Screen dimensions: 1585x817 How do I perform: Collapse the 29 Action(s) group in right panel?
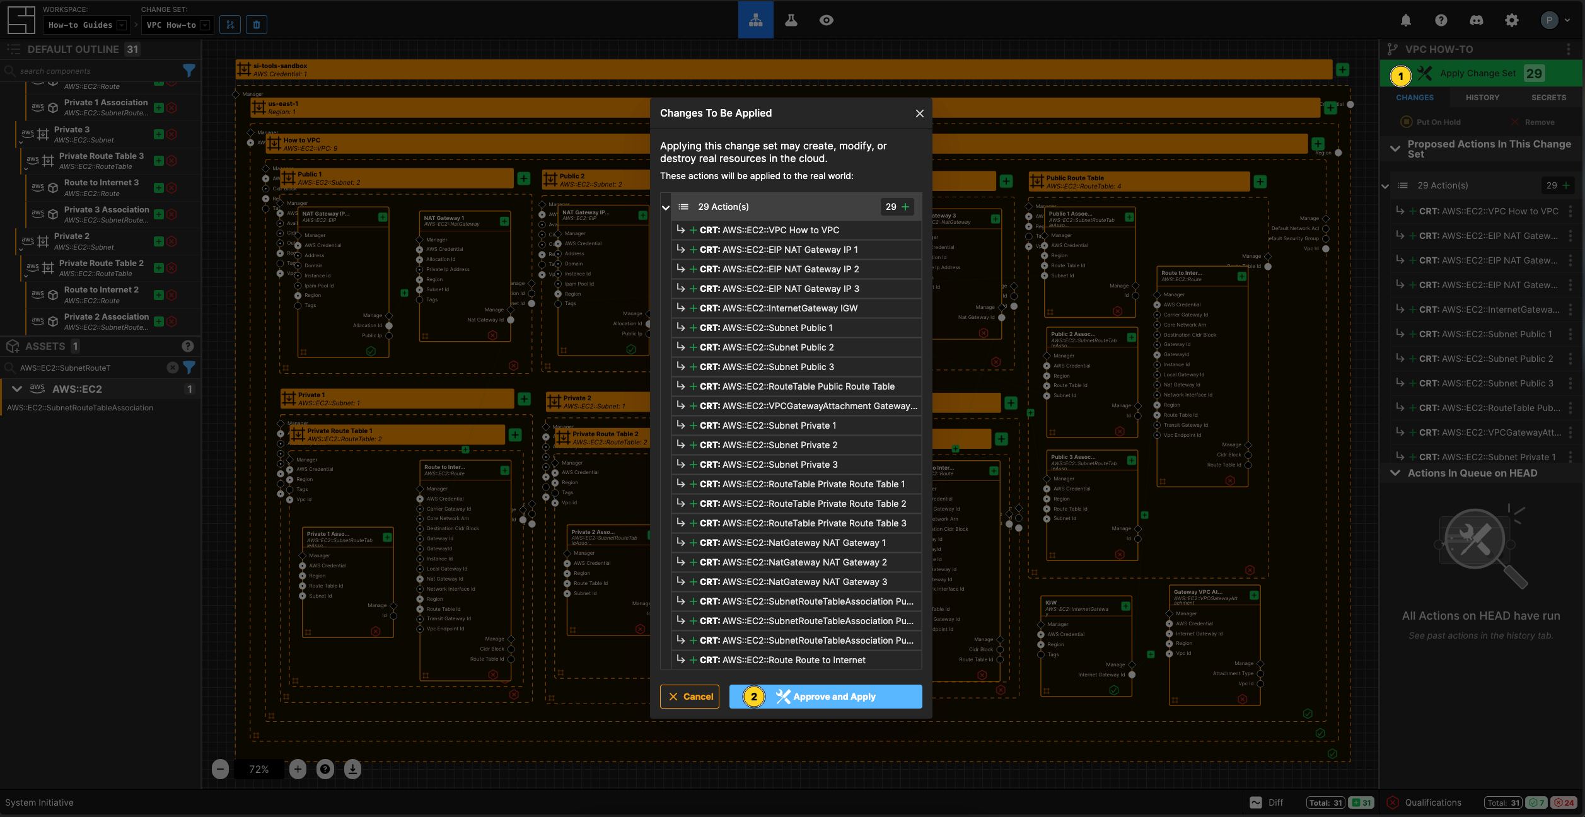(x=1385, y=186)
